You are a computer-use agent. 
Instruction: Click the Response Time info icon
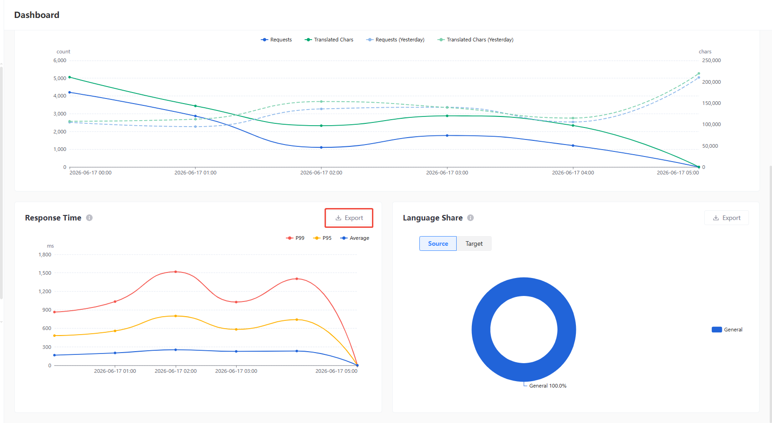[89, 218]
